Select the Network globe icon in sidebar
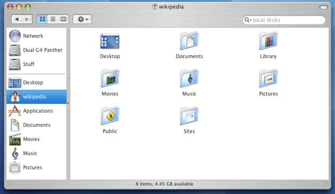Image resolution: width=335 pixels, height=194 pixels. click(x=15, y=36)
